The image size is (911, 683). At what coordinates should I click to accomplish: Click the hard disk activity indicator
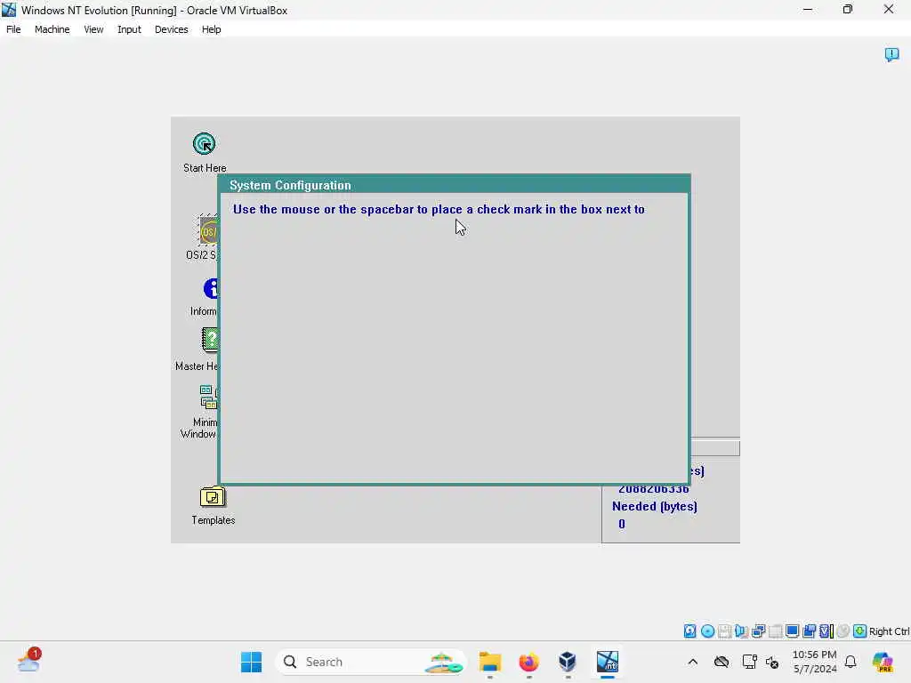689,631
